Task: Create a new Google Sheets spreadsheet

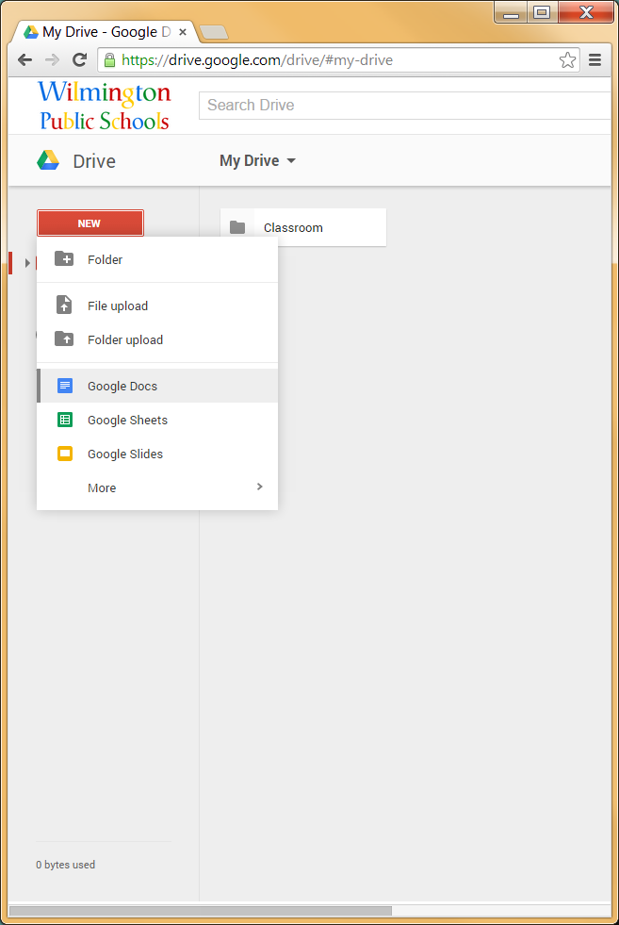Action: click(157, 420)
